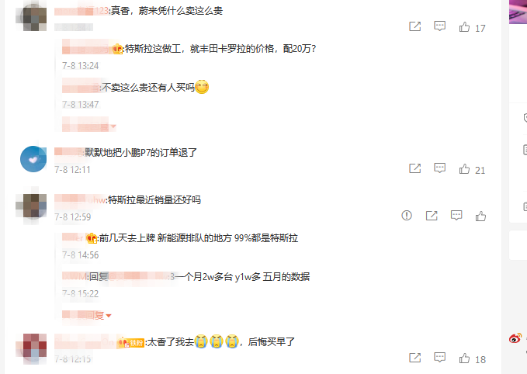Viewport: 527px width, 374px height.
Task: Like the 后悔买早了 comment
Action: (x=464, y=358)
